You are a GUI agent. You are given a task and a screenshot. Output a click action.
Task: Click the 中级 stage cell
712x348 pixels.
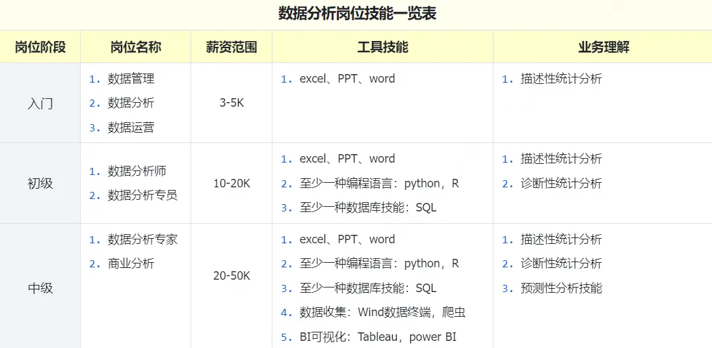point(40,288)
